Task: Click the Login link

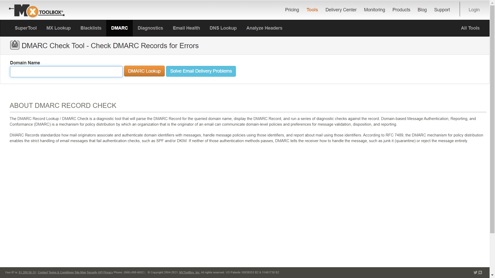Action: [474, 10]
